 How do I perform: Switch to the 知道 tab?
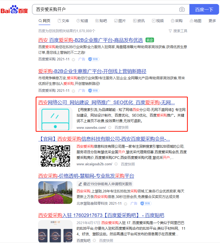(x=82, y=21)
